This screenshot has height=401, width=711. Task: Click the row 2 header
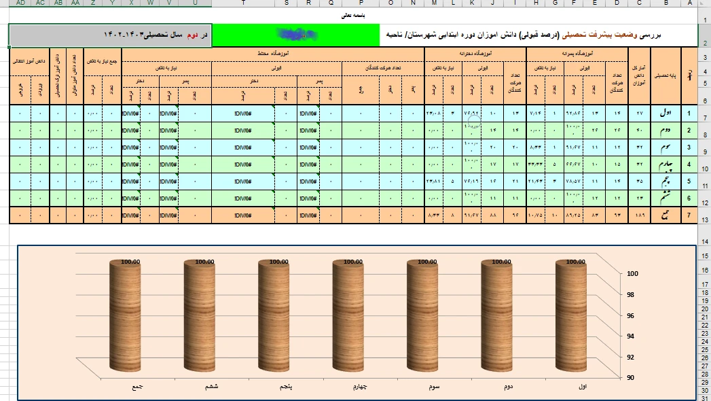704,43
